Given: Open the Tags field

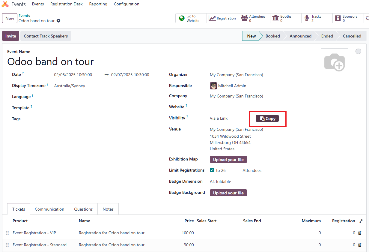Looking at the screenshot, I should [x=107, y=119].
